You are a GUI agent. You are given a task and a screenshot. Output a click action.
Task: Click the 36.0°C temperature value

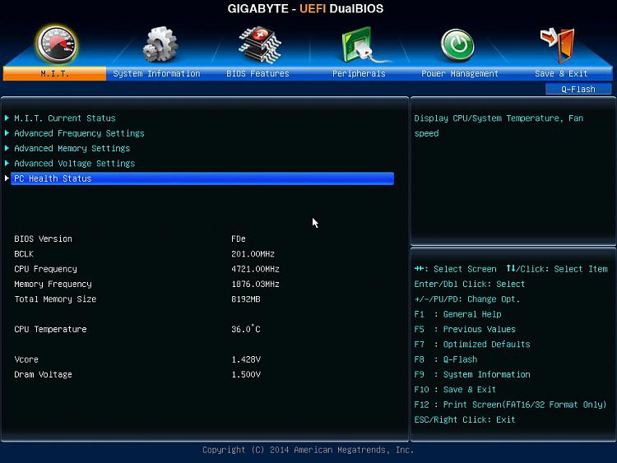(245, 329)
